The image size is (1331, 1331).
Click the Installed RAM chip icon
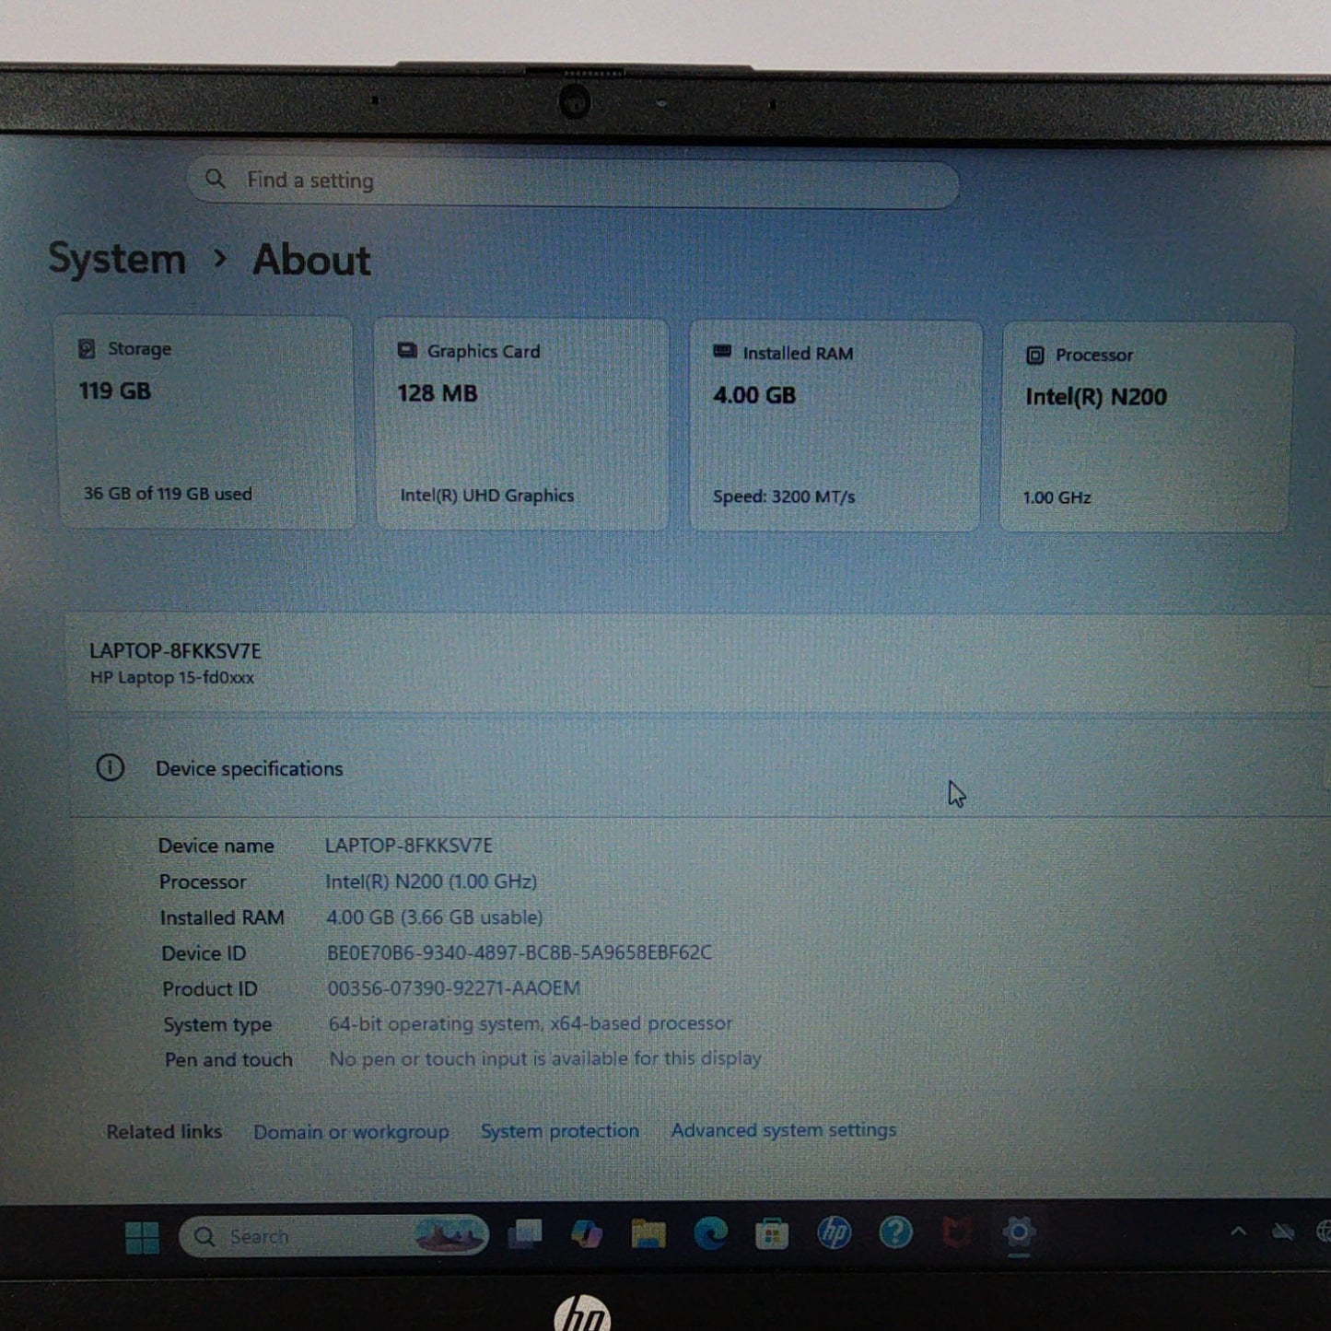pos(722,352)
